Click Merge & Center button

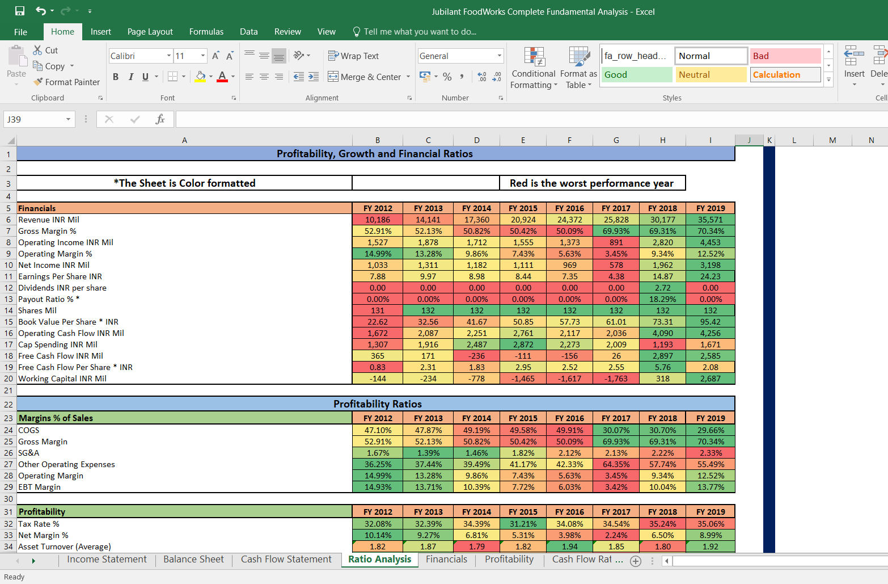tap(365, 77)
